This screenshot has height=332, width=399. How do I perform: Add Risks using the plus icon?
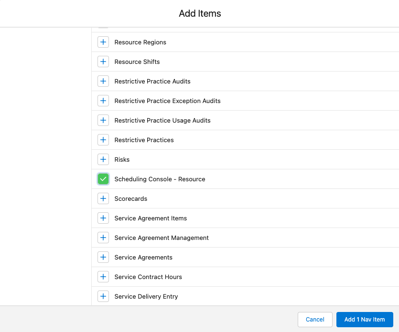tap(103, 159)
